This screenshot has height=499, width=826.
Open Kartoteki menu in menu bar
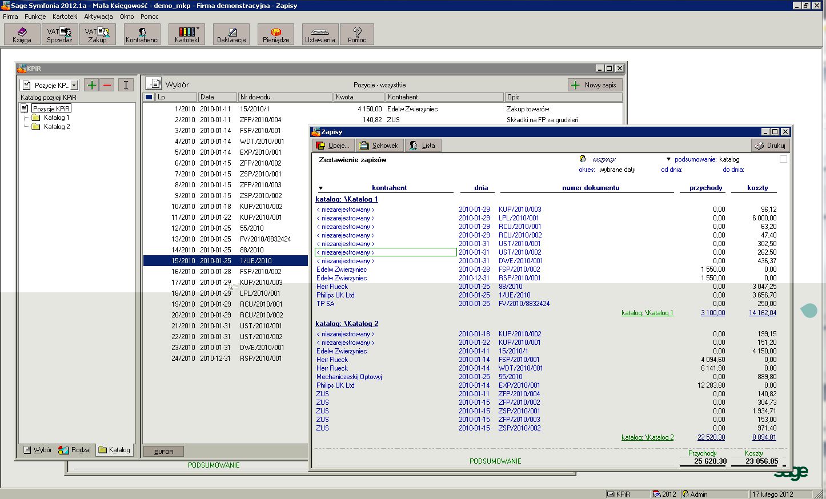click(65, 17)
